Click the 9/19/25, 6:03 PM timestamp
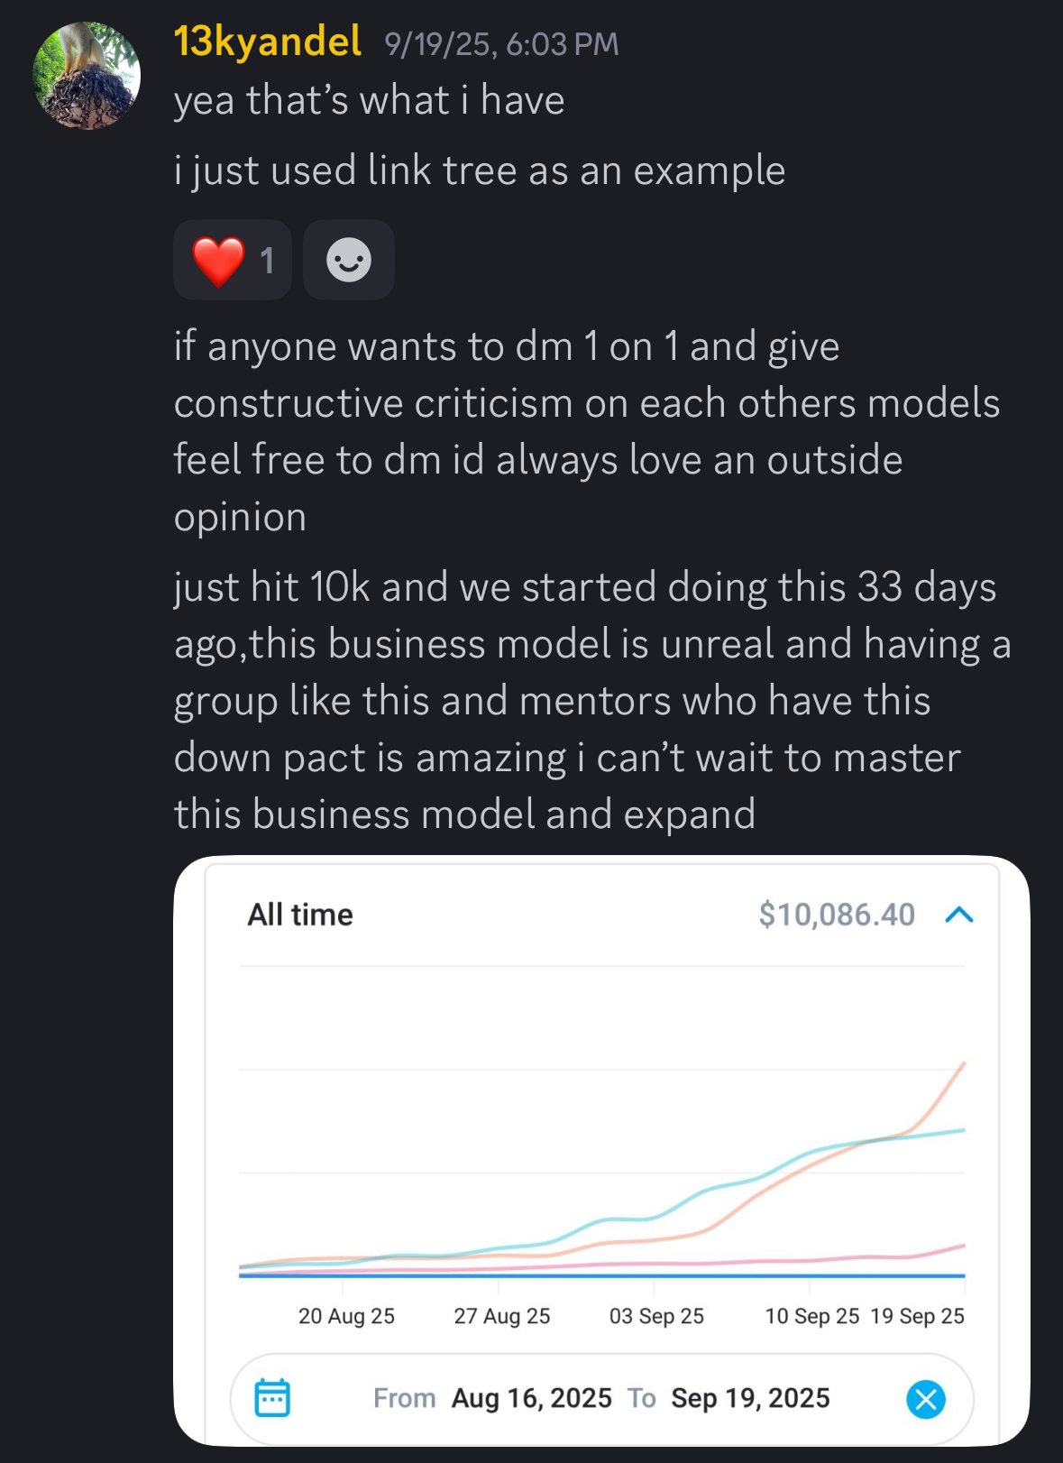 point(501,44)
